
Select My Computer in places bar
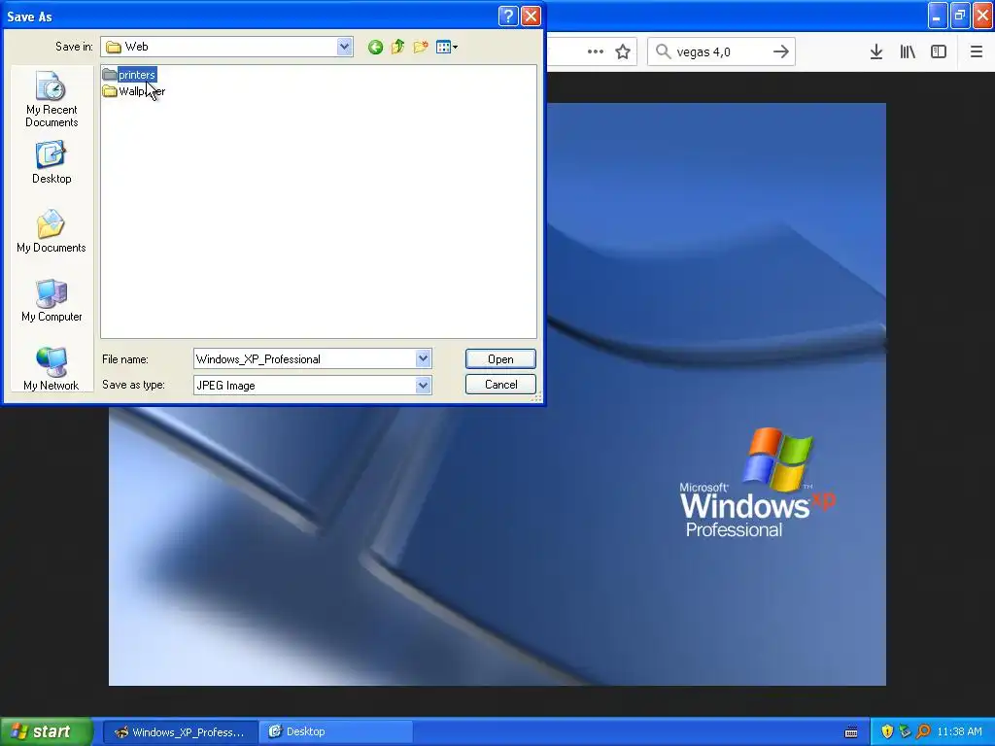point(51,301)
